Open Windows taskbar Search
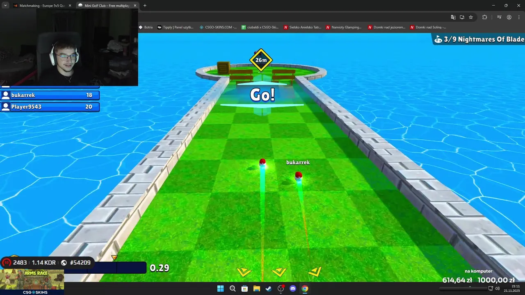 click(x=233, y=288)
